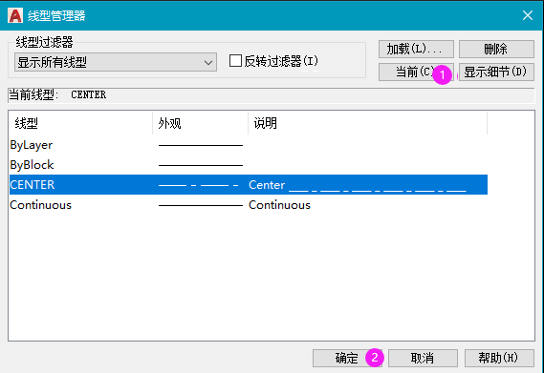The height and width of the screenshot is (373, 544).
Task: Click the 说明 column header
Action: coord(368,123)
